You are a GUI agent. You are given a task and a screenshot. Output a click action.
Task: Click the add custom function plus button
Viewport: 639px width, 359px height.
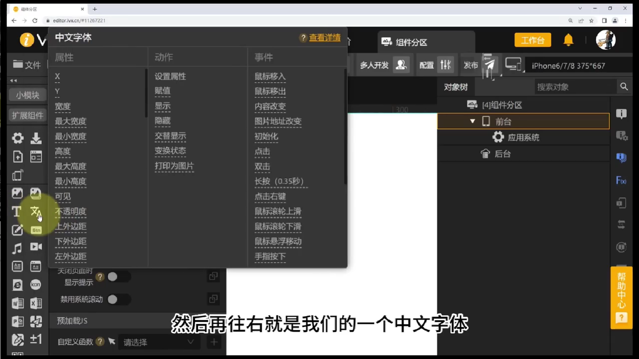214,342
